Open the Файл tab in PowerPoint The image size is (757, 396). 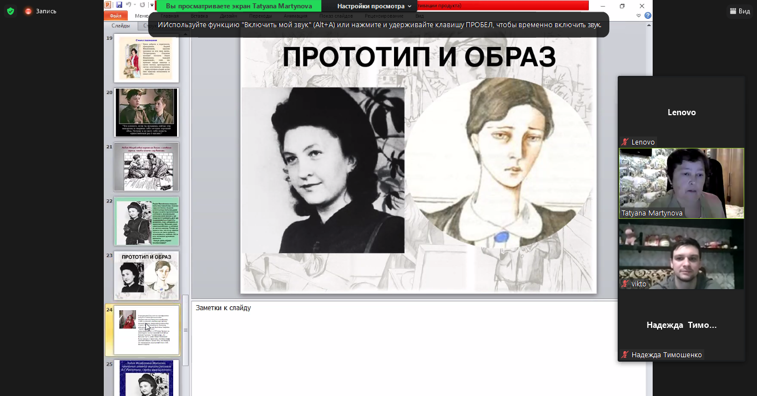pos(115,16)
